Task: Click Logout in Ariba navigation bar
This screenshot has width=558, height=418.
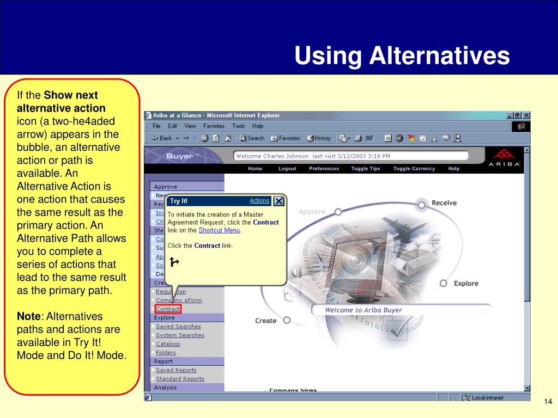Action: [x=287, y=169]
